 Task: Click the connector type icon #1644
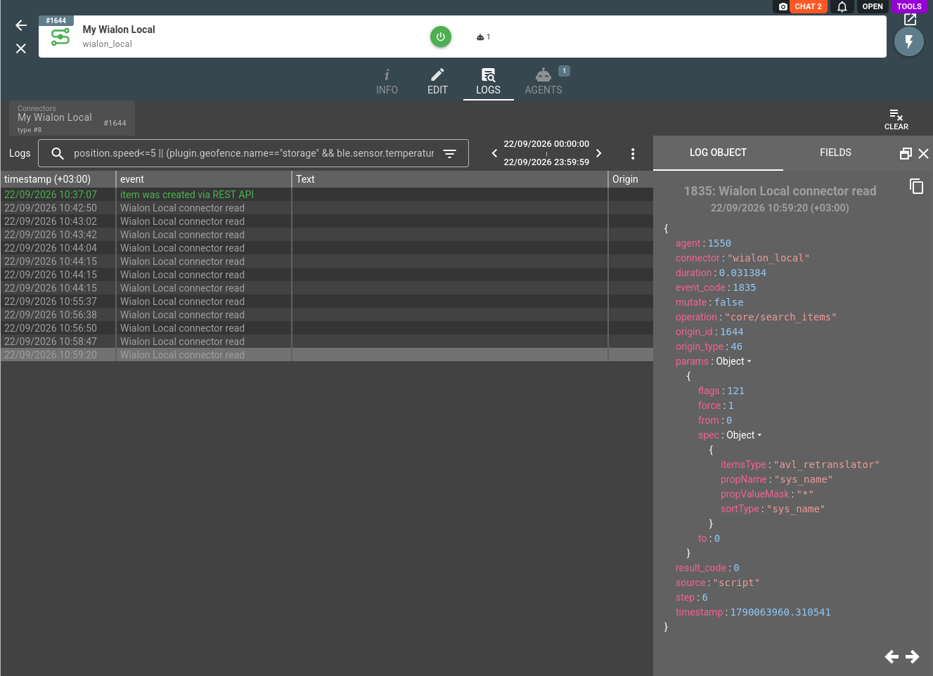tap(60, 37)
